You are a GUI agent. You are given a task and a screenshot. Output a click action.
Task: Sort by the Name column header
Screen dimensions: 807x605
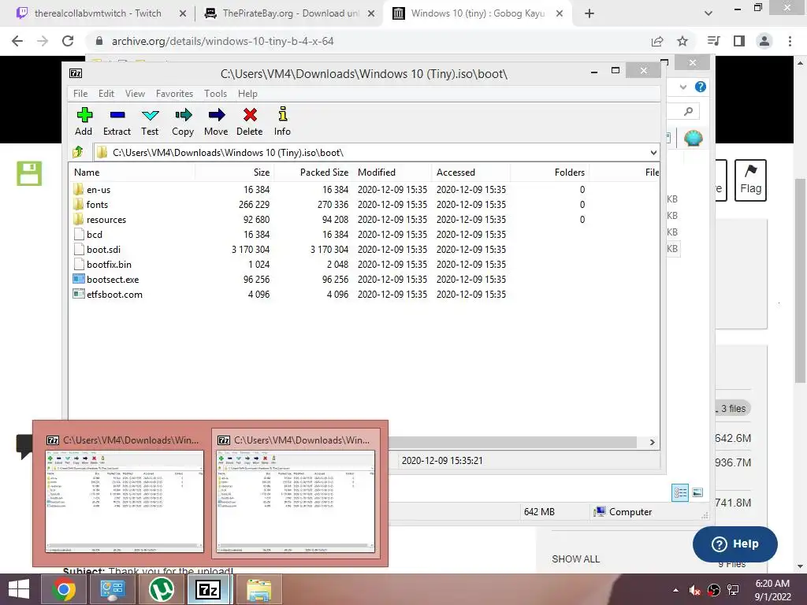point(132,173)
